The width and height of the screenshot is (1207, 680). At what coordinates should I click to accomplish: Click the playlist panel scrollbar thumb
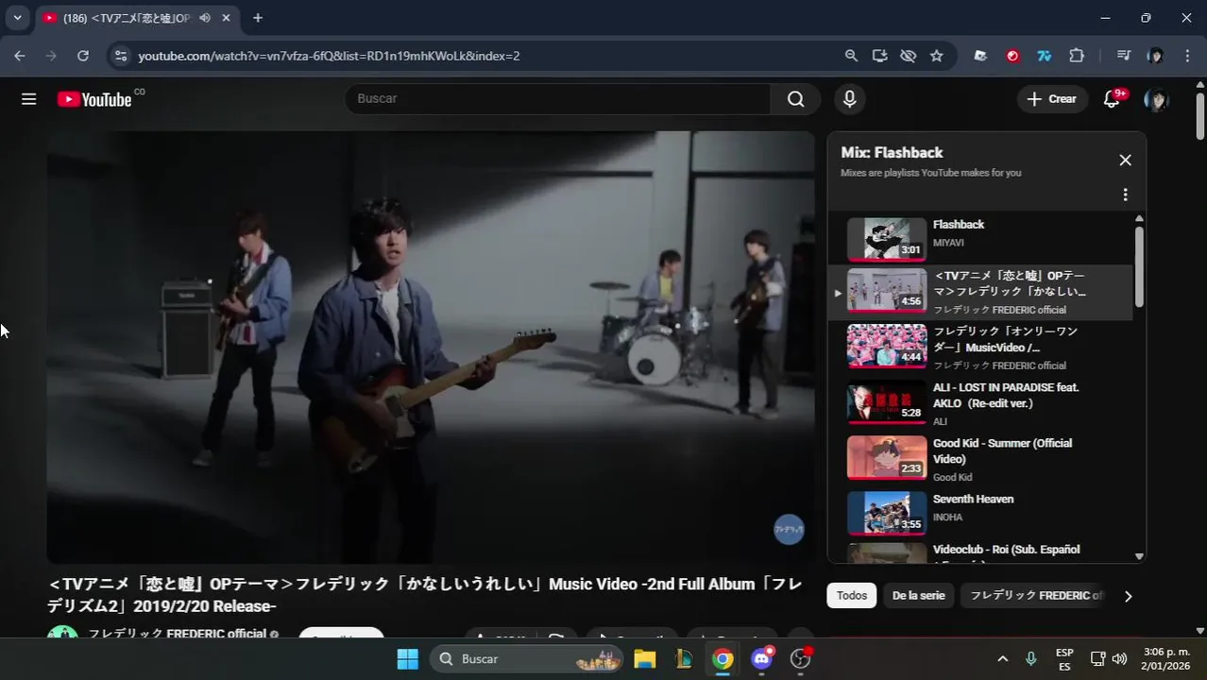tap(1139, 266)
